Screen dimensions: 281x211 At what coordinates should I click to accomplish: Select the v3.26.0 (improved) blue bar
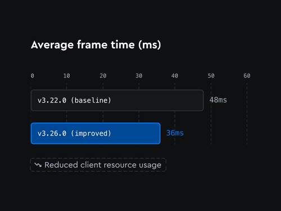(96, 133)
